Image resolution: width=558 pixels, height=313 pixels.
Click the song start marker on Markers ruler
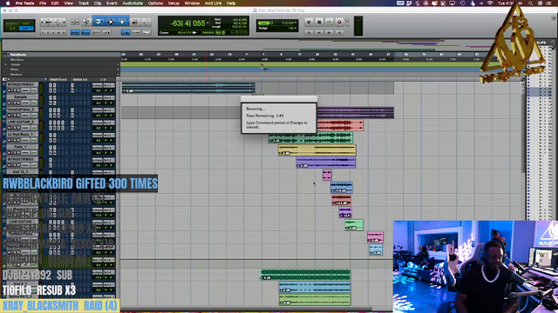tap(262, 66)
